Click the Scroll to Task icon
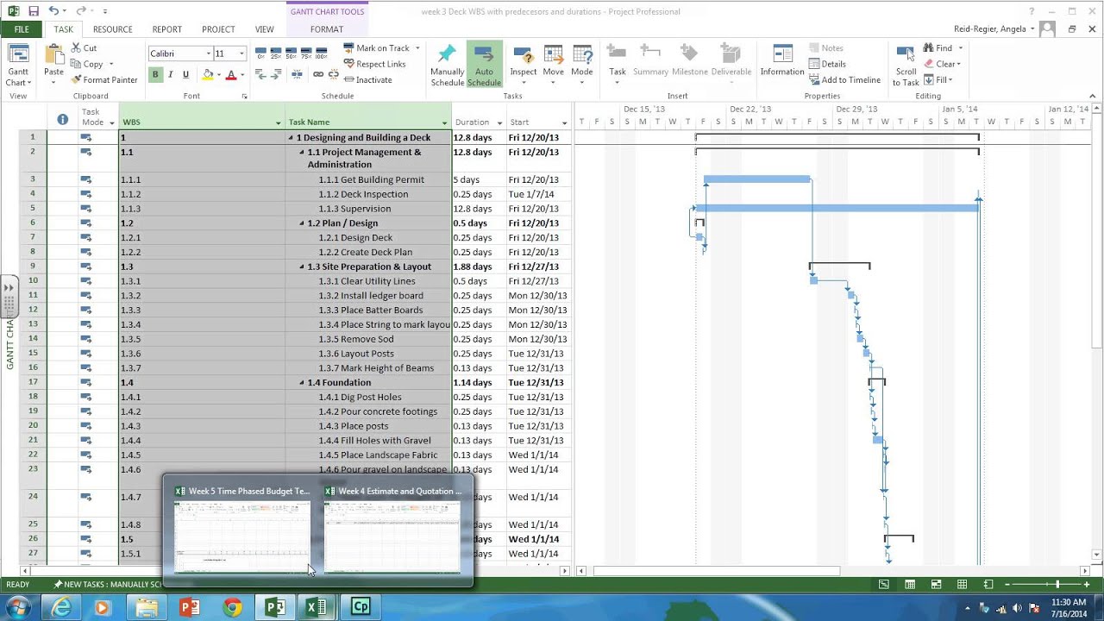The image size is (1104, 621). pyautogui.click(x=906, y=55)
